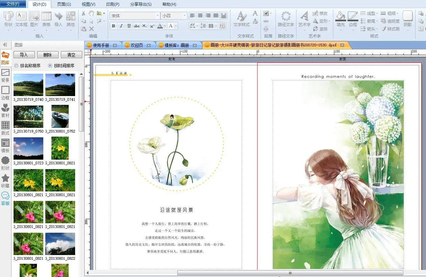Open the 宋体 font family dropdown
This screenshot has width=426, height=277.
tap(158, 16)
